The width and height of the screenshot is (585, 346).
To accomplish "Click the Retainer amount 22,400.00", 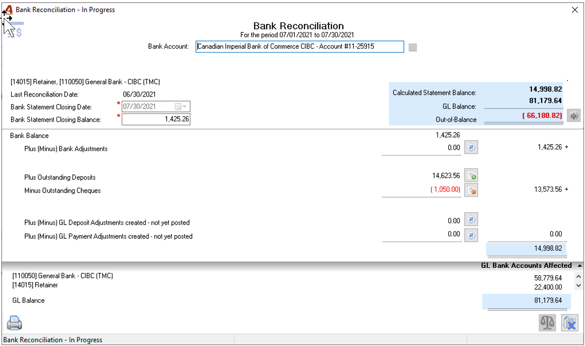I will (x=548, y=287).
